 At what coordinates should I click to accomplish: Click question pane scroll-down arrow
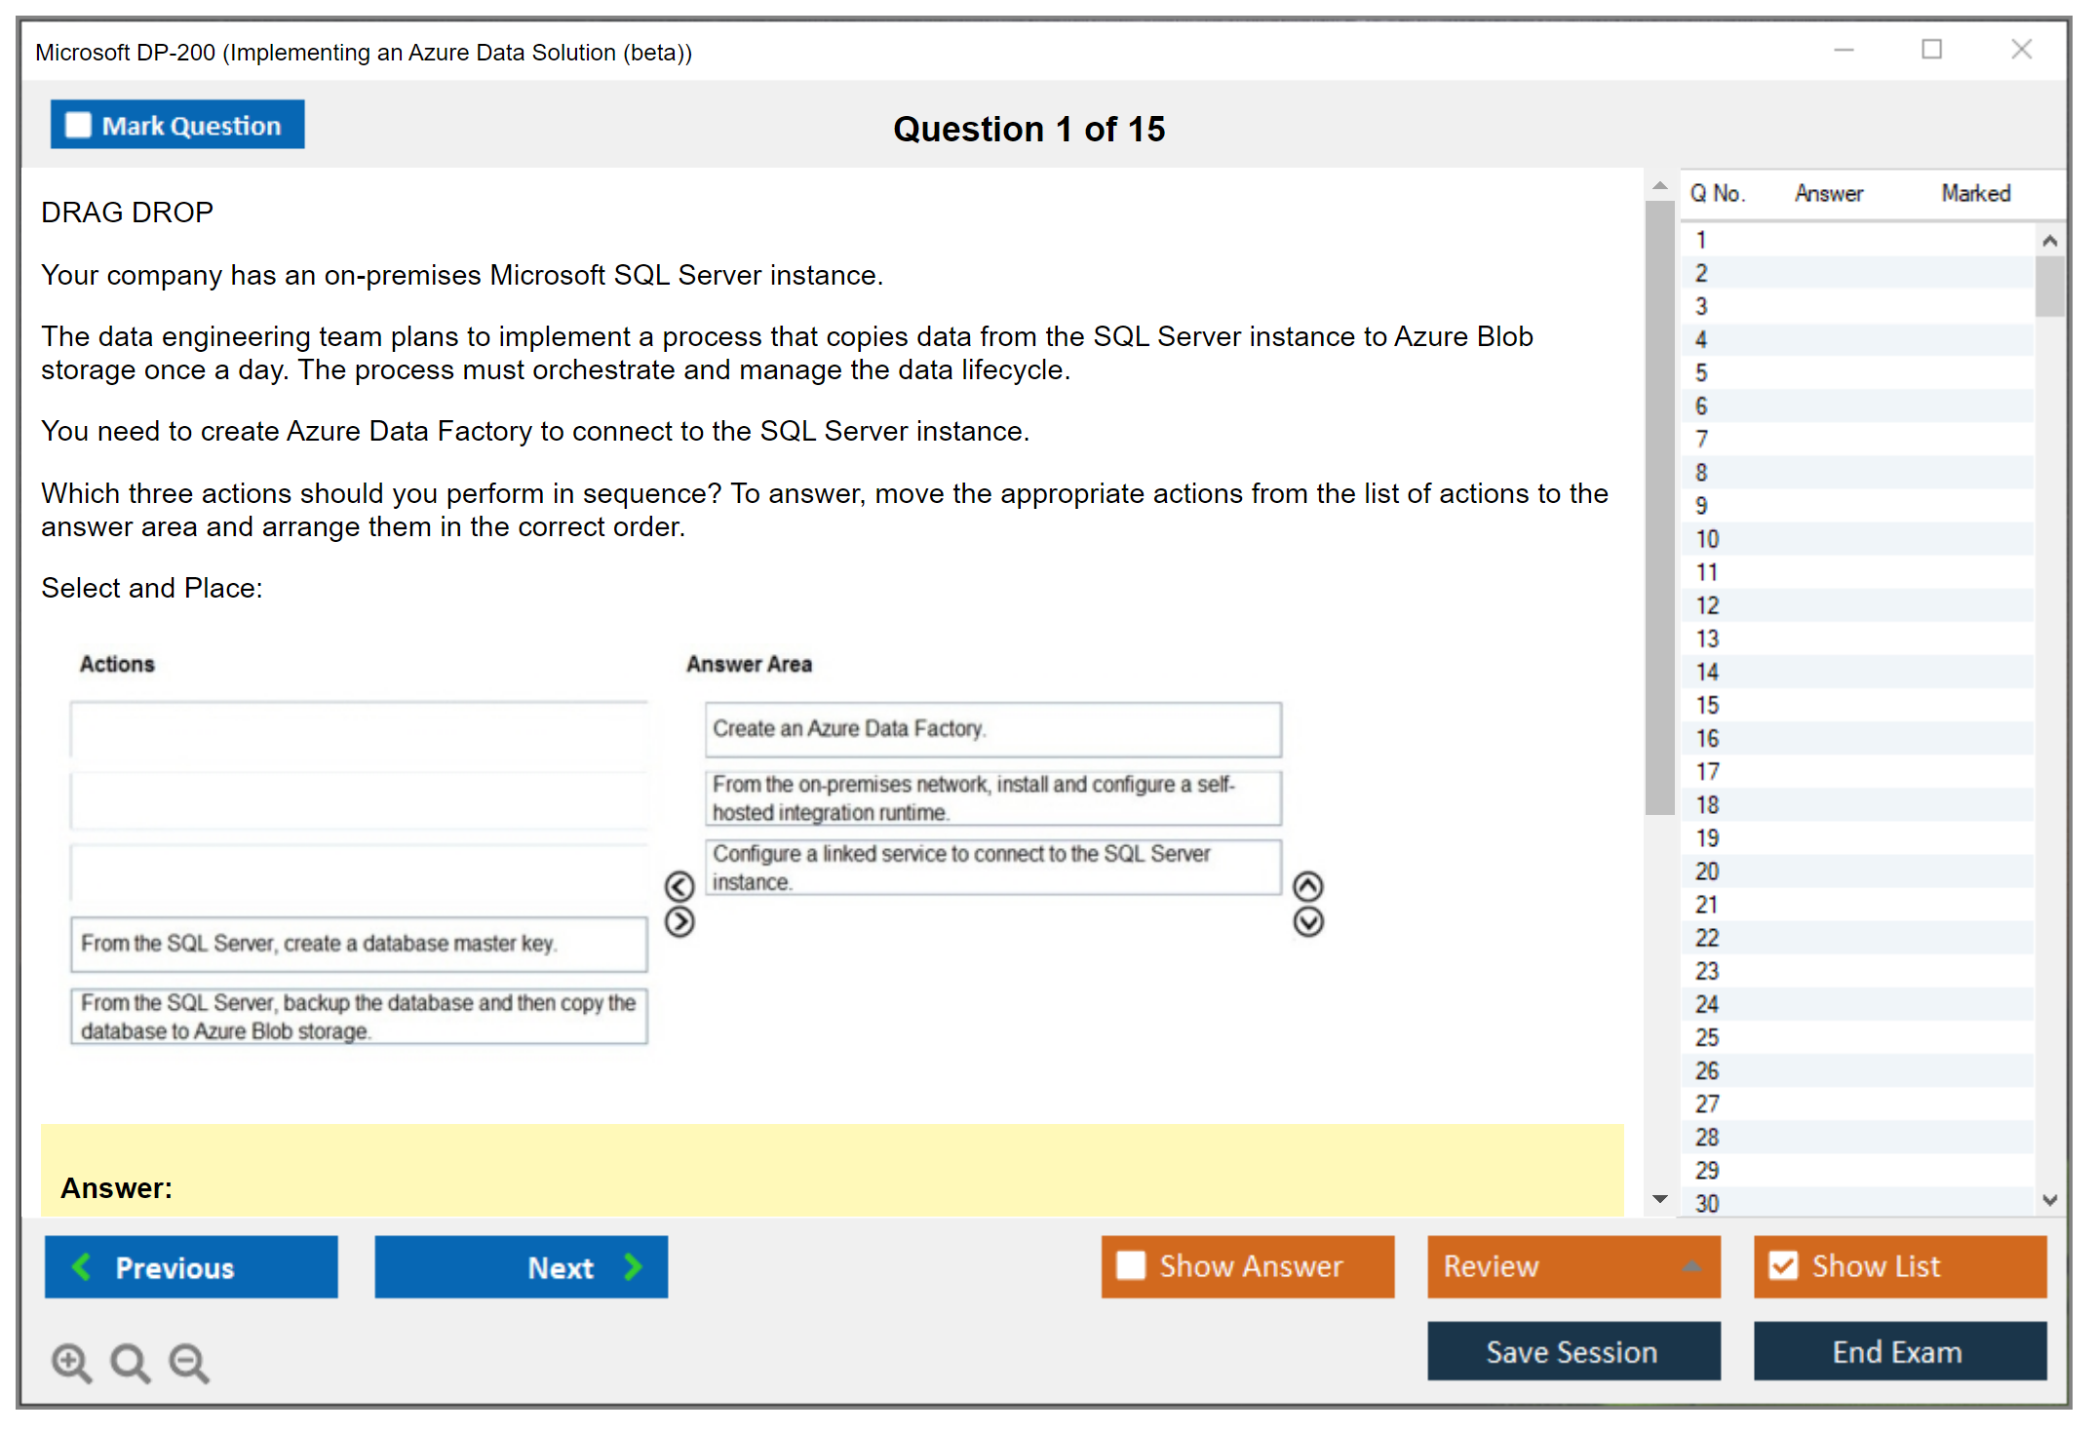pos(1660,1199)
